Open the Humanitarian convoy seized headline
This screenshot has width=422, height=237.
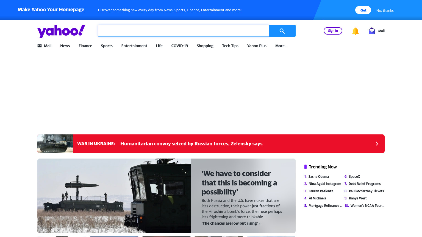[191, 144]
